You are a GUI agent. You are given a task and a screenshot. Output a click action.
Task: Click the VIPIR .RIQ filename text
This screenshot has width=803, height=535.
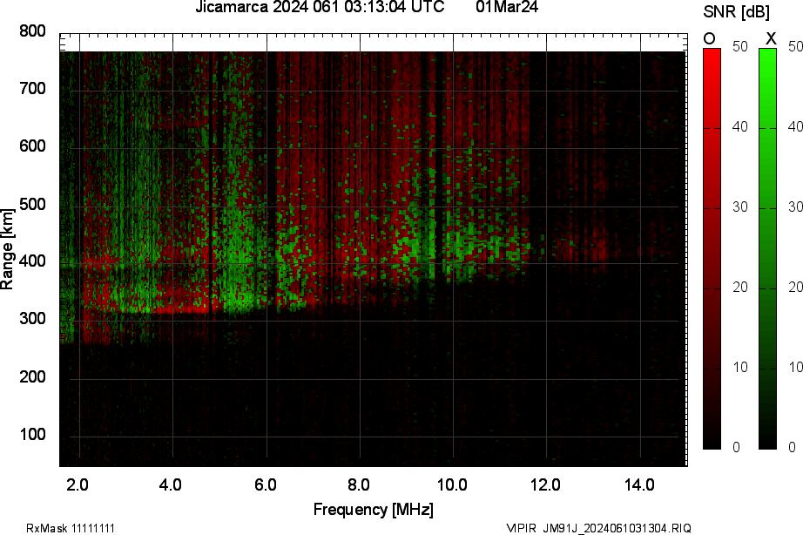coord(600,528)
